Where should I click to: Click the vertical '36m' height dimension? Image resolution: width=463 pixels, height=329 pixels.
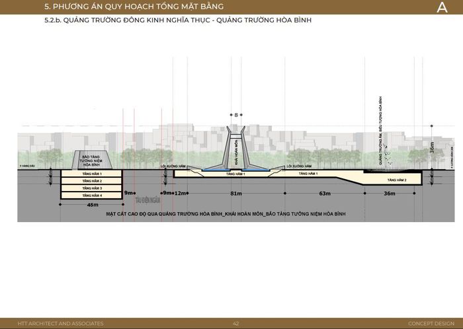pos(432,147)
